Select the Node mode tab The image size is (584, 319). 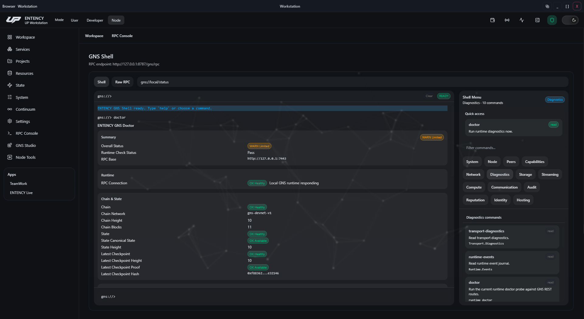(116, 20)
